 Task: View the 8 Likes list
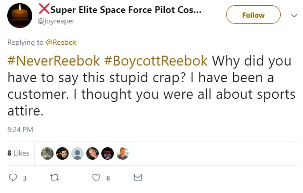[x=18, y=153]
